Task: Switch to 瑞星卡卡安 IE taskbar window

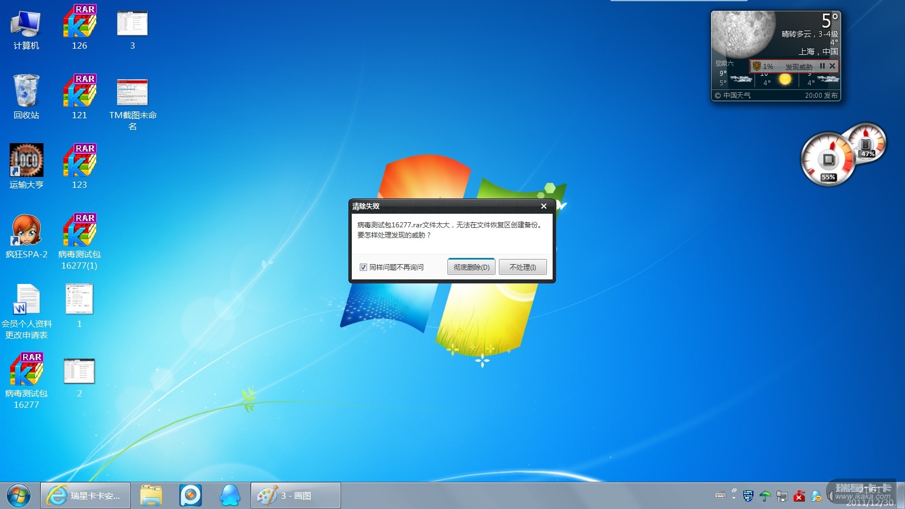Action: tap(85, 495)
